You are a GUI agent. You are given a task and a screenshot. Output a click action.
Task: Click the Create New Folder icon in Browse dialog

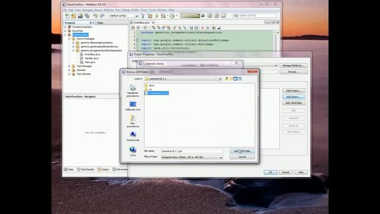pyautogui.click(x=231, y=78)
